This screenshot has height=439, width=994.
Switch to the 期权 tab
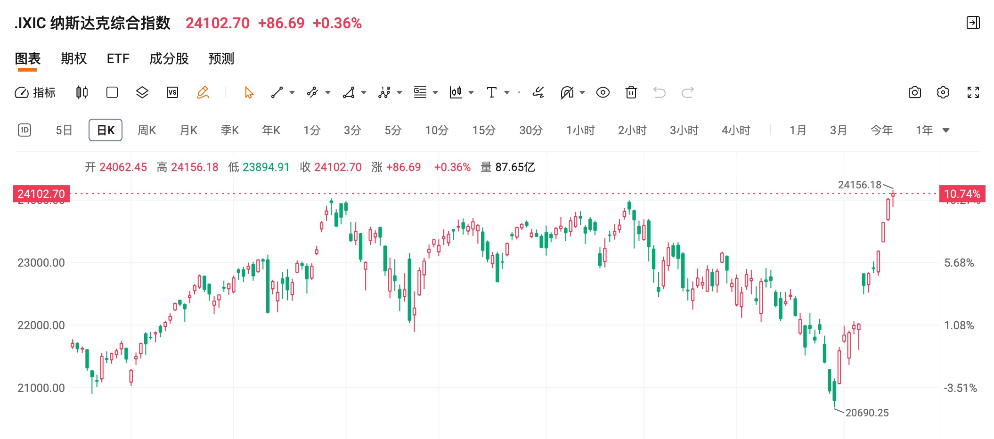[74, 59]
